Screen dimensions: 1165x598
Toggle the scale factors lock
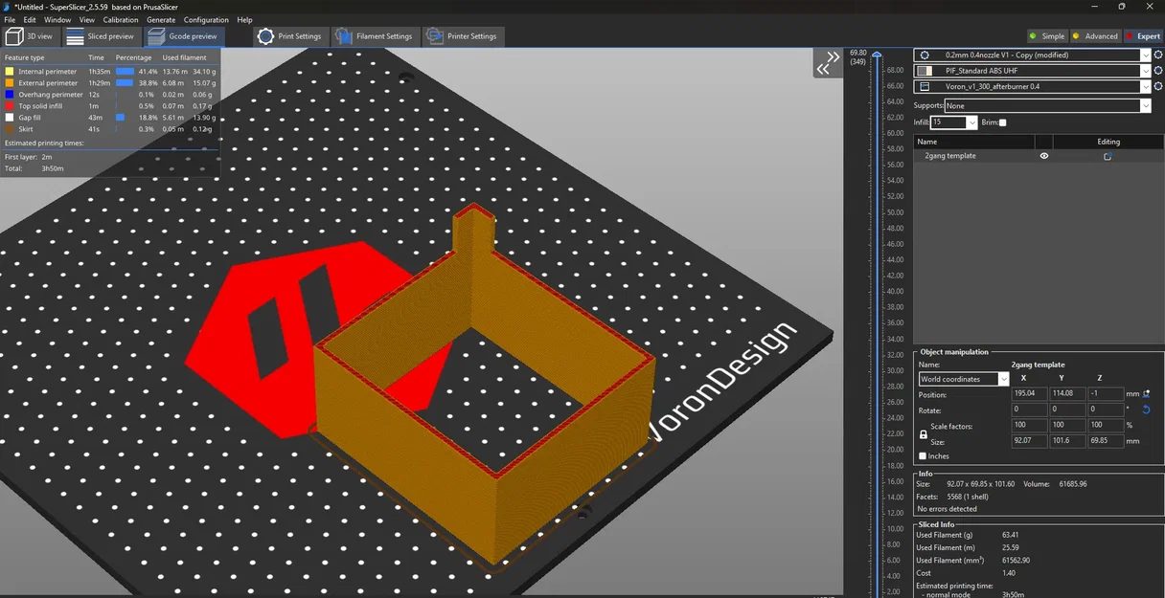coord(924,434)
